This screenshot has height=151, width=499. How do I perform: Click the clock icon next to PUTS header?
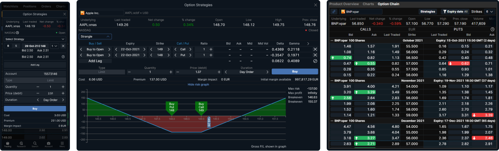coord(492,29)
